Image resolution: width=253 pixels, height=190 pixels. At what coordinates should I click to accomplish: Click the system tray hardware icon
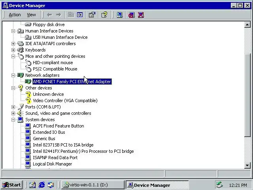[x=220, y=185]
